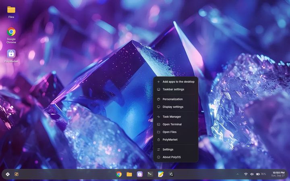290x181 pixels.
Task: Open Settings from the context menu
Action: 176,149
